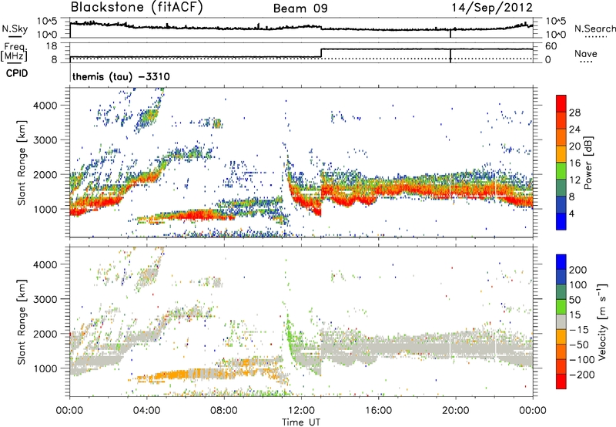Click the red top segment of the power colorbar
The height and width of the screenshot is (427, 616).
[x=561, y=104]
